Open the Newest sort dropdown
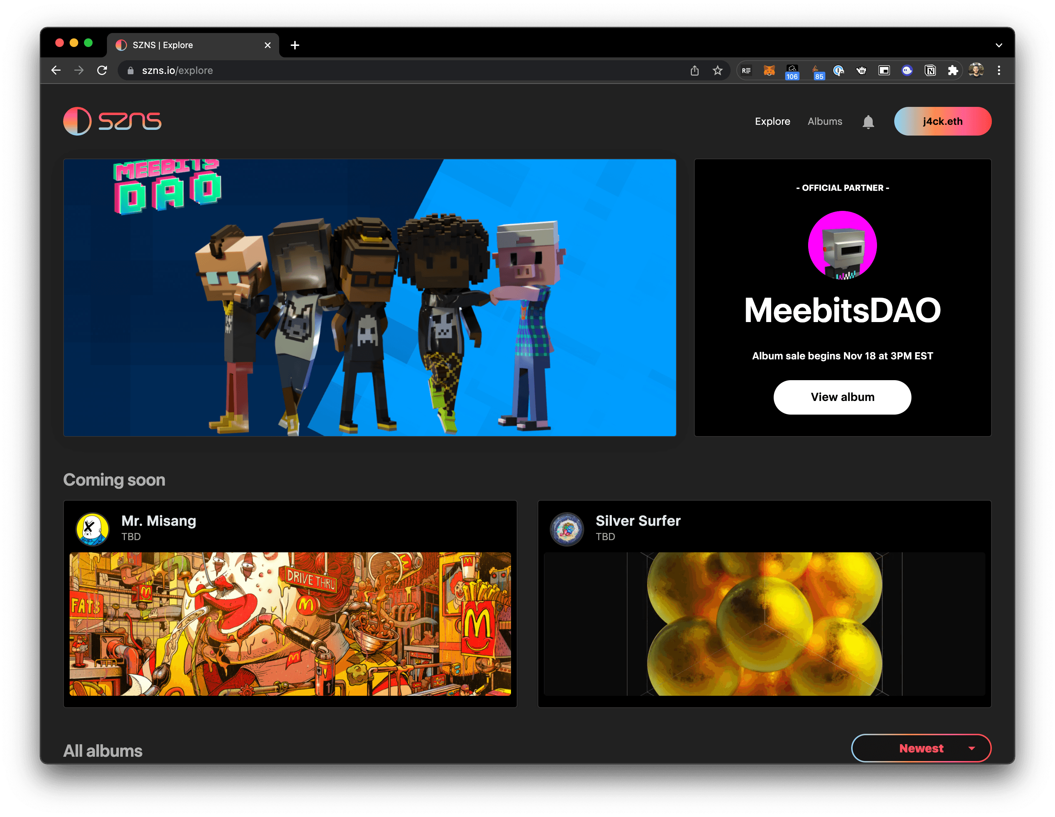The height and width of the screenshot is (817, 1055). coord(921,748)
